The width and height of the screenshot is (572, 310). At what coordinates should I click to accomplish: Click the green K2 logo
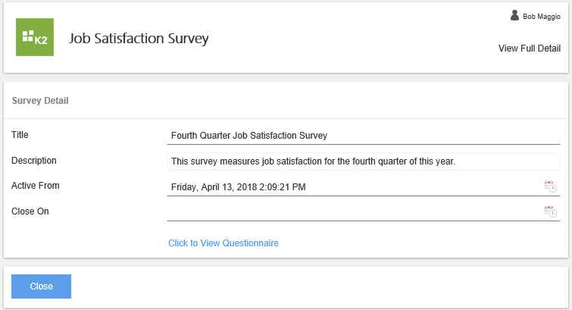[35, 37]
